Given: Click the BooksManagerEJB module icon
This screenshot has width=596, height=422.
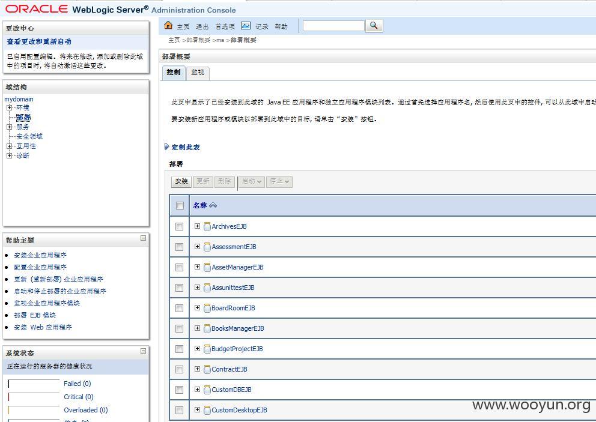Looking at the screenshot, I should [x=207, y=328].
